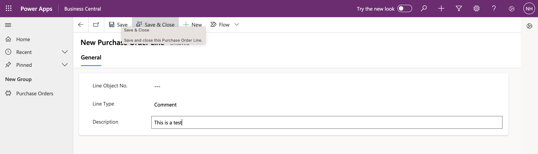
Task: Click the Help question mark icon
Action: point(494,8)
